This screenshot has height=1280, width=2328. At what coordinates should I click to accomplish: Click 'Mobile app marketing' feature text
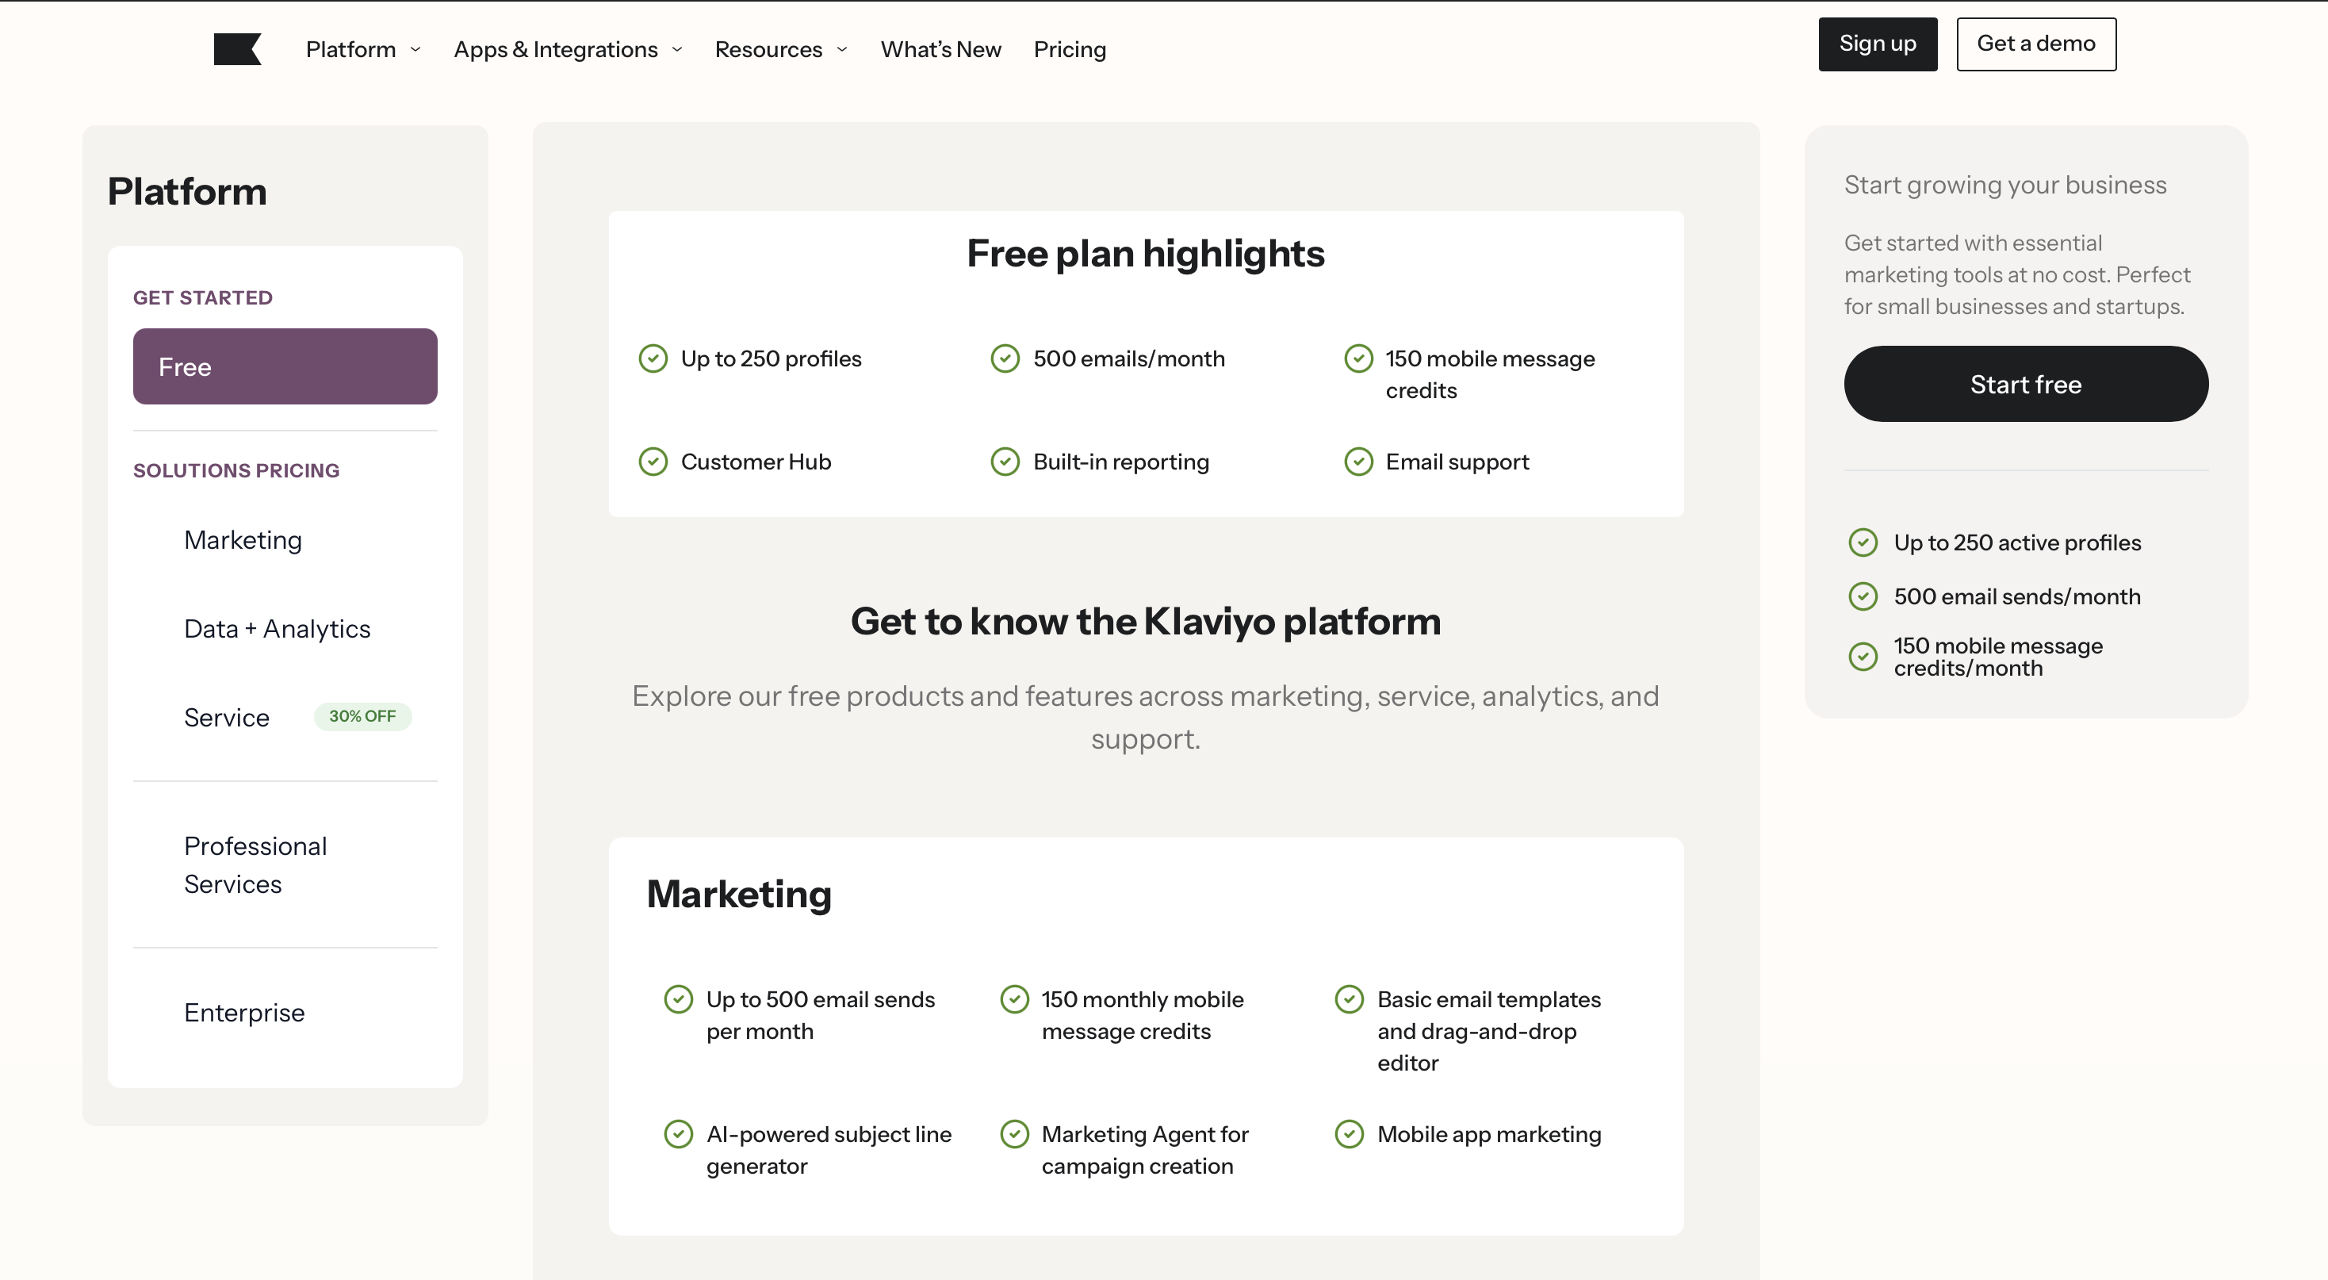click(x=1489, y=1134)
